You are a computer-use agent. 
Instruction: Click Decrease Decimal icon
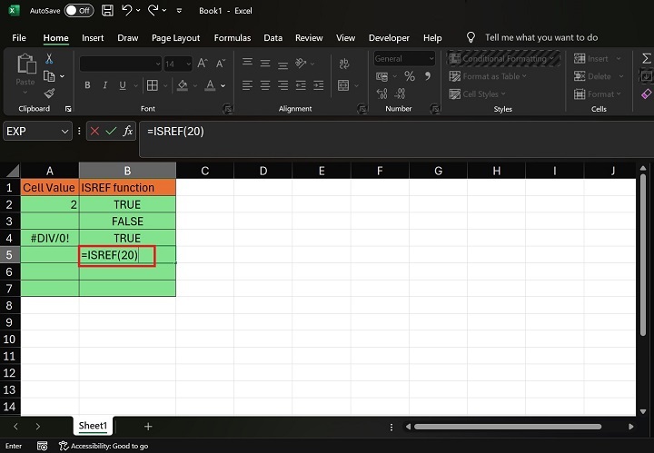click(400, 94)
